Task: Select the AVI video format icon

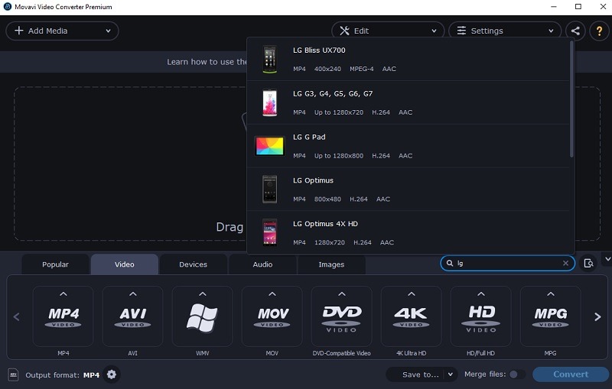Action: [x=132, y=318]
